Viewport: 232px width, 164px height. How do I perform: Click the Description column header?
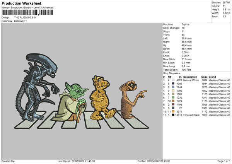click(x=190, y=77)
